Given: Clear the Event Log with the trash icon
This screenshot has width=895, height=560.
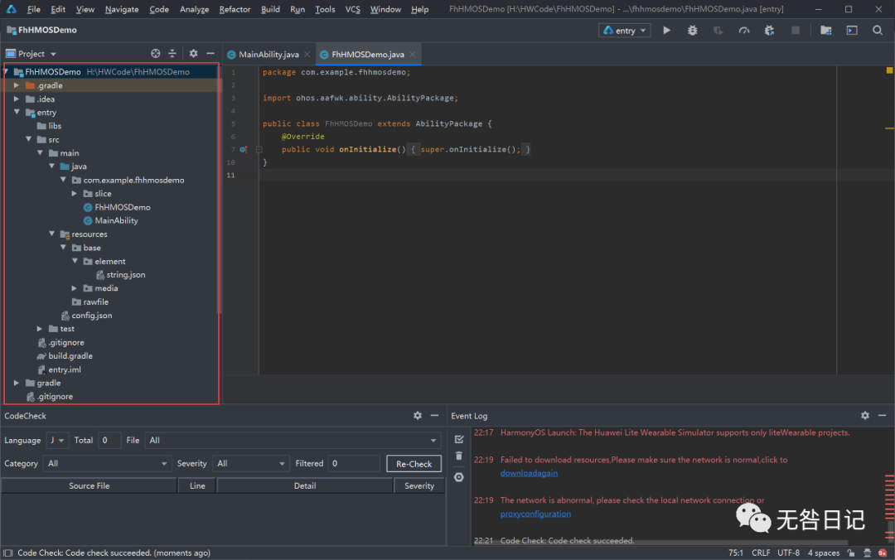Looking at the screenshot, I should tap(459, 456).
